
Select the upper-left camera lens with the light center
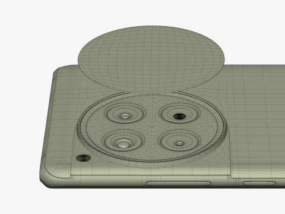(125, 114)
